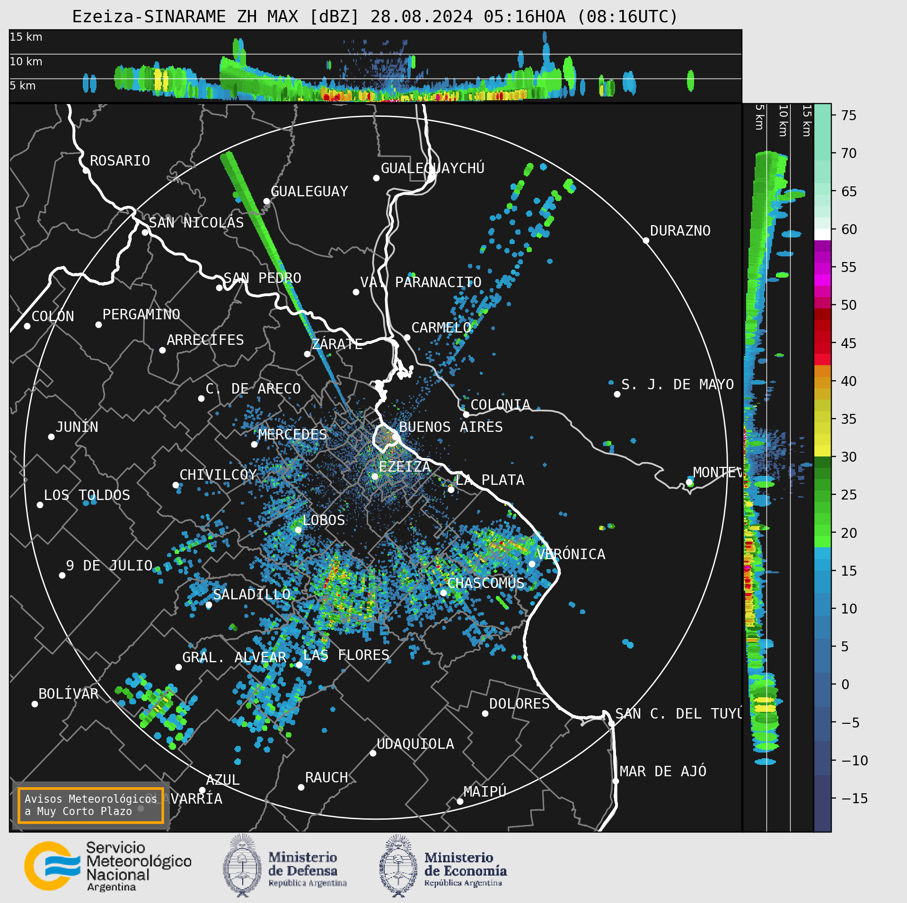Click the MERCEDES city marker dot
Viewport: 907px width, 903px height.
pyautogui.click(x=254, y=444)
